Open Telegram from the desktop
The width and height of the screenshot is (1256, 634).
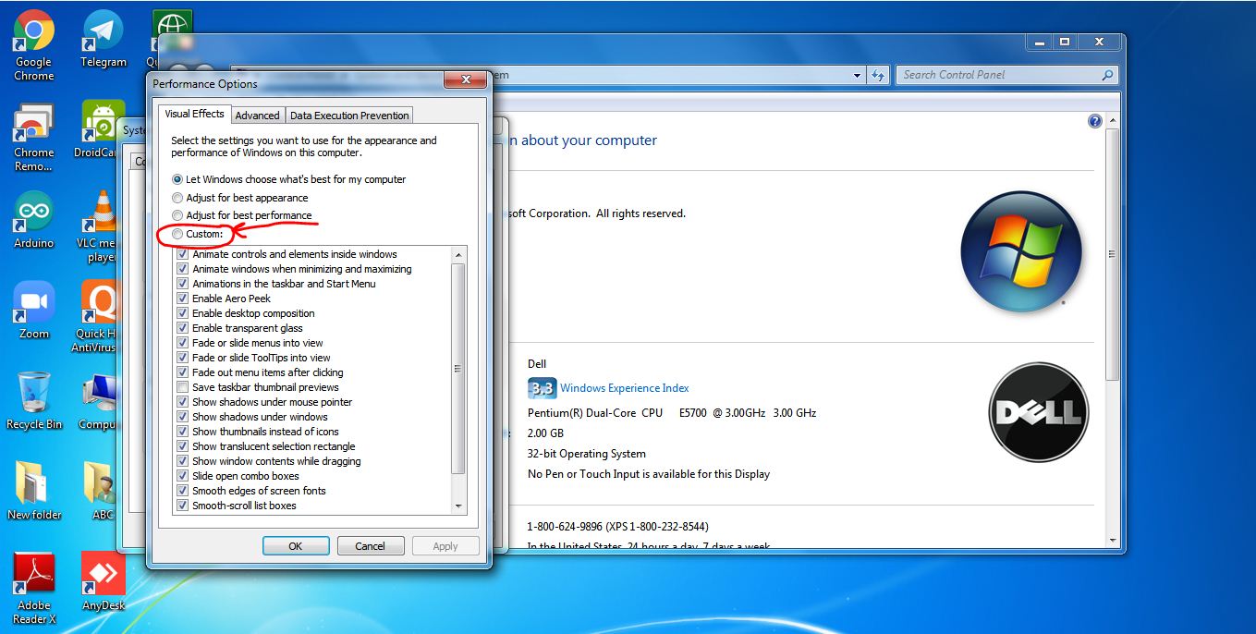click(x=102, y=30)
